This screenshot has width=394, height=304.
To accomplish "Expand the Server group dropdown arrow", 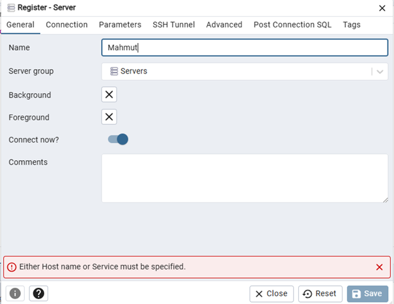I will point(380,72).
